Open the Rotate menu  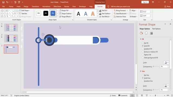point(133,17)
